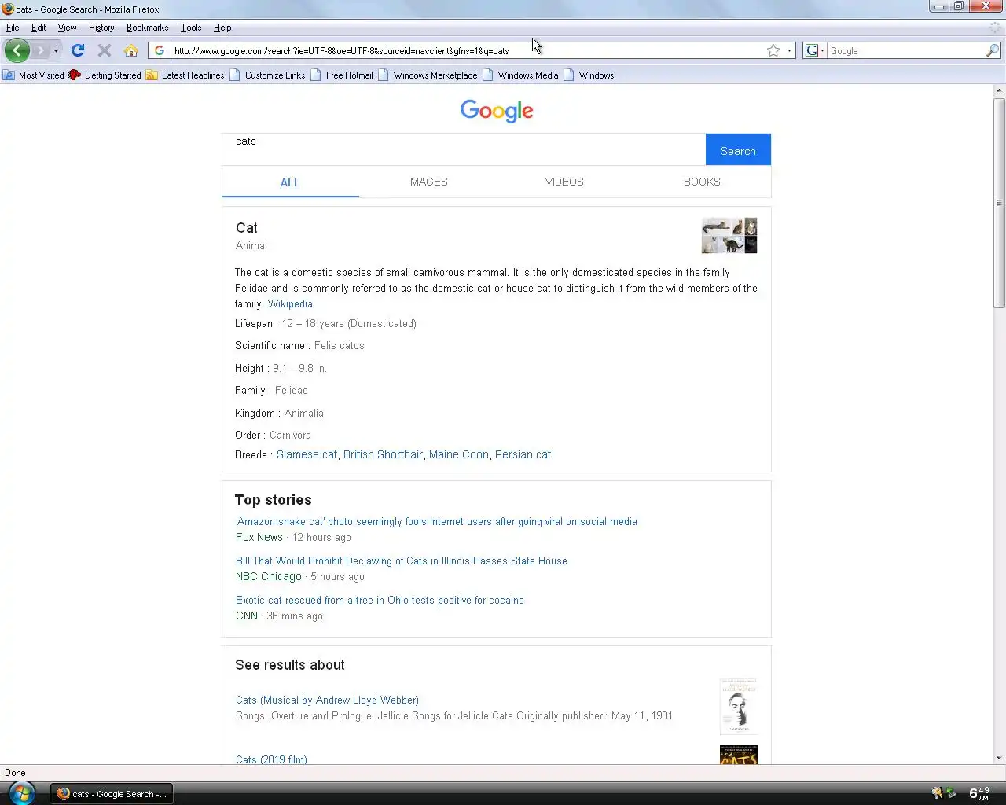Open the Exotic cat rescued in Ohio story

[x=380, y=600]
